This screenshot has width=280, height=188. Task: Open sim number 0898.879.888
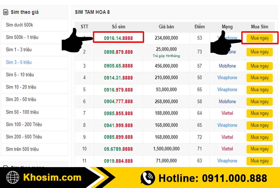pos(118,52)
